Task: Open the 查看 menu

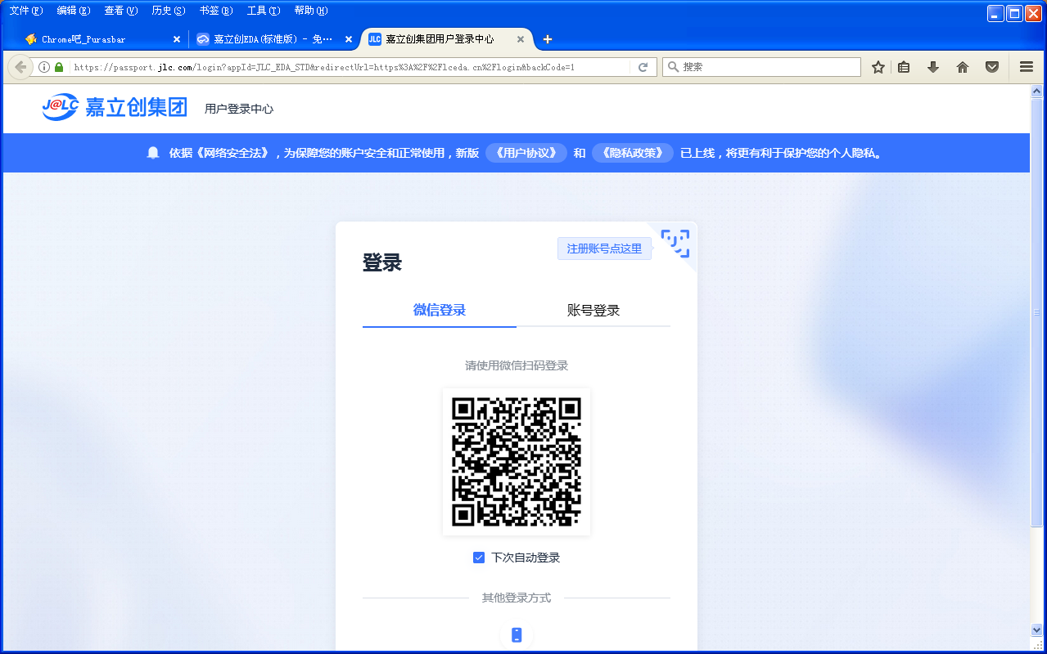Action: [x=120, y=11]
